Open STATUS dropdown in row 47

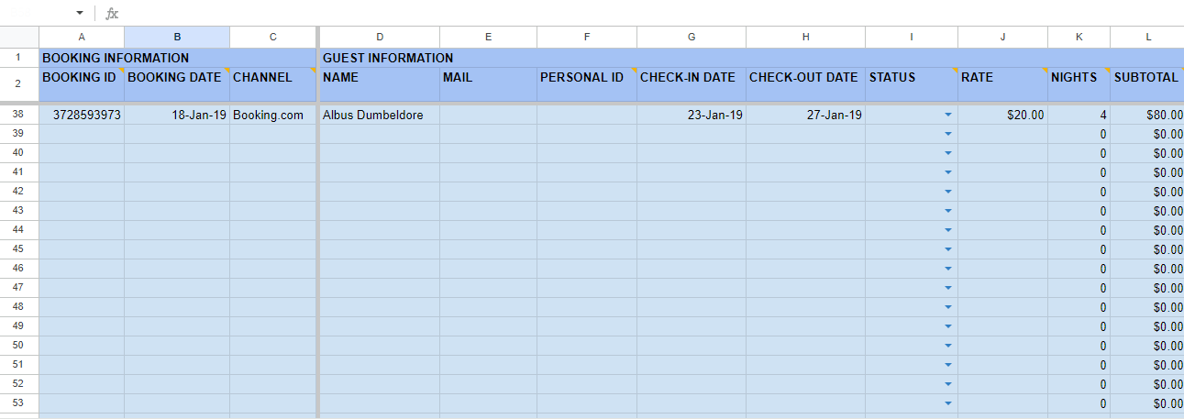point(947,288)
